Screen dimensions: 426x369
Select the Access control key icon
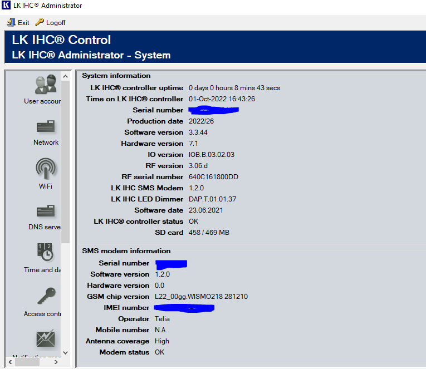pos(46,296)
